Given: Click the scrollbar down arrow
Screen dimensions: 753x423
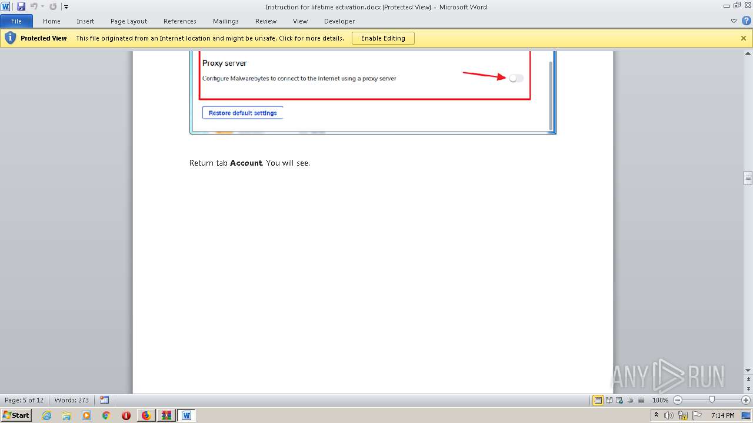Looking at the screenshot, I should coord(748,371).
